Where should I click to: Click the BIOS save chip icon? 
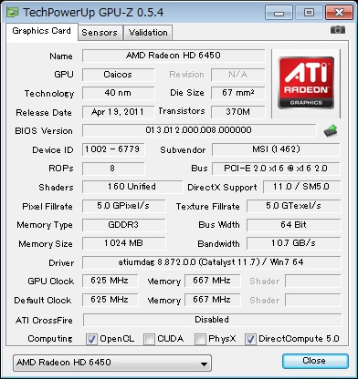click(331, 131)
